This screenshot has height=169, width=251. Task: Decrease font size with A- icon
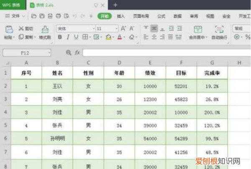click(132, 29)
